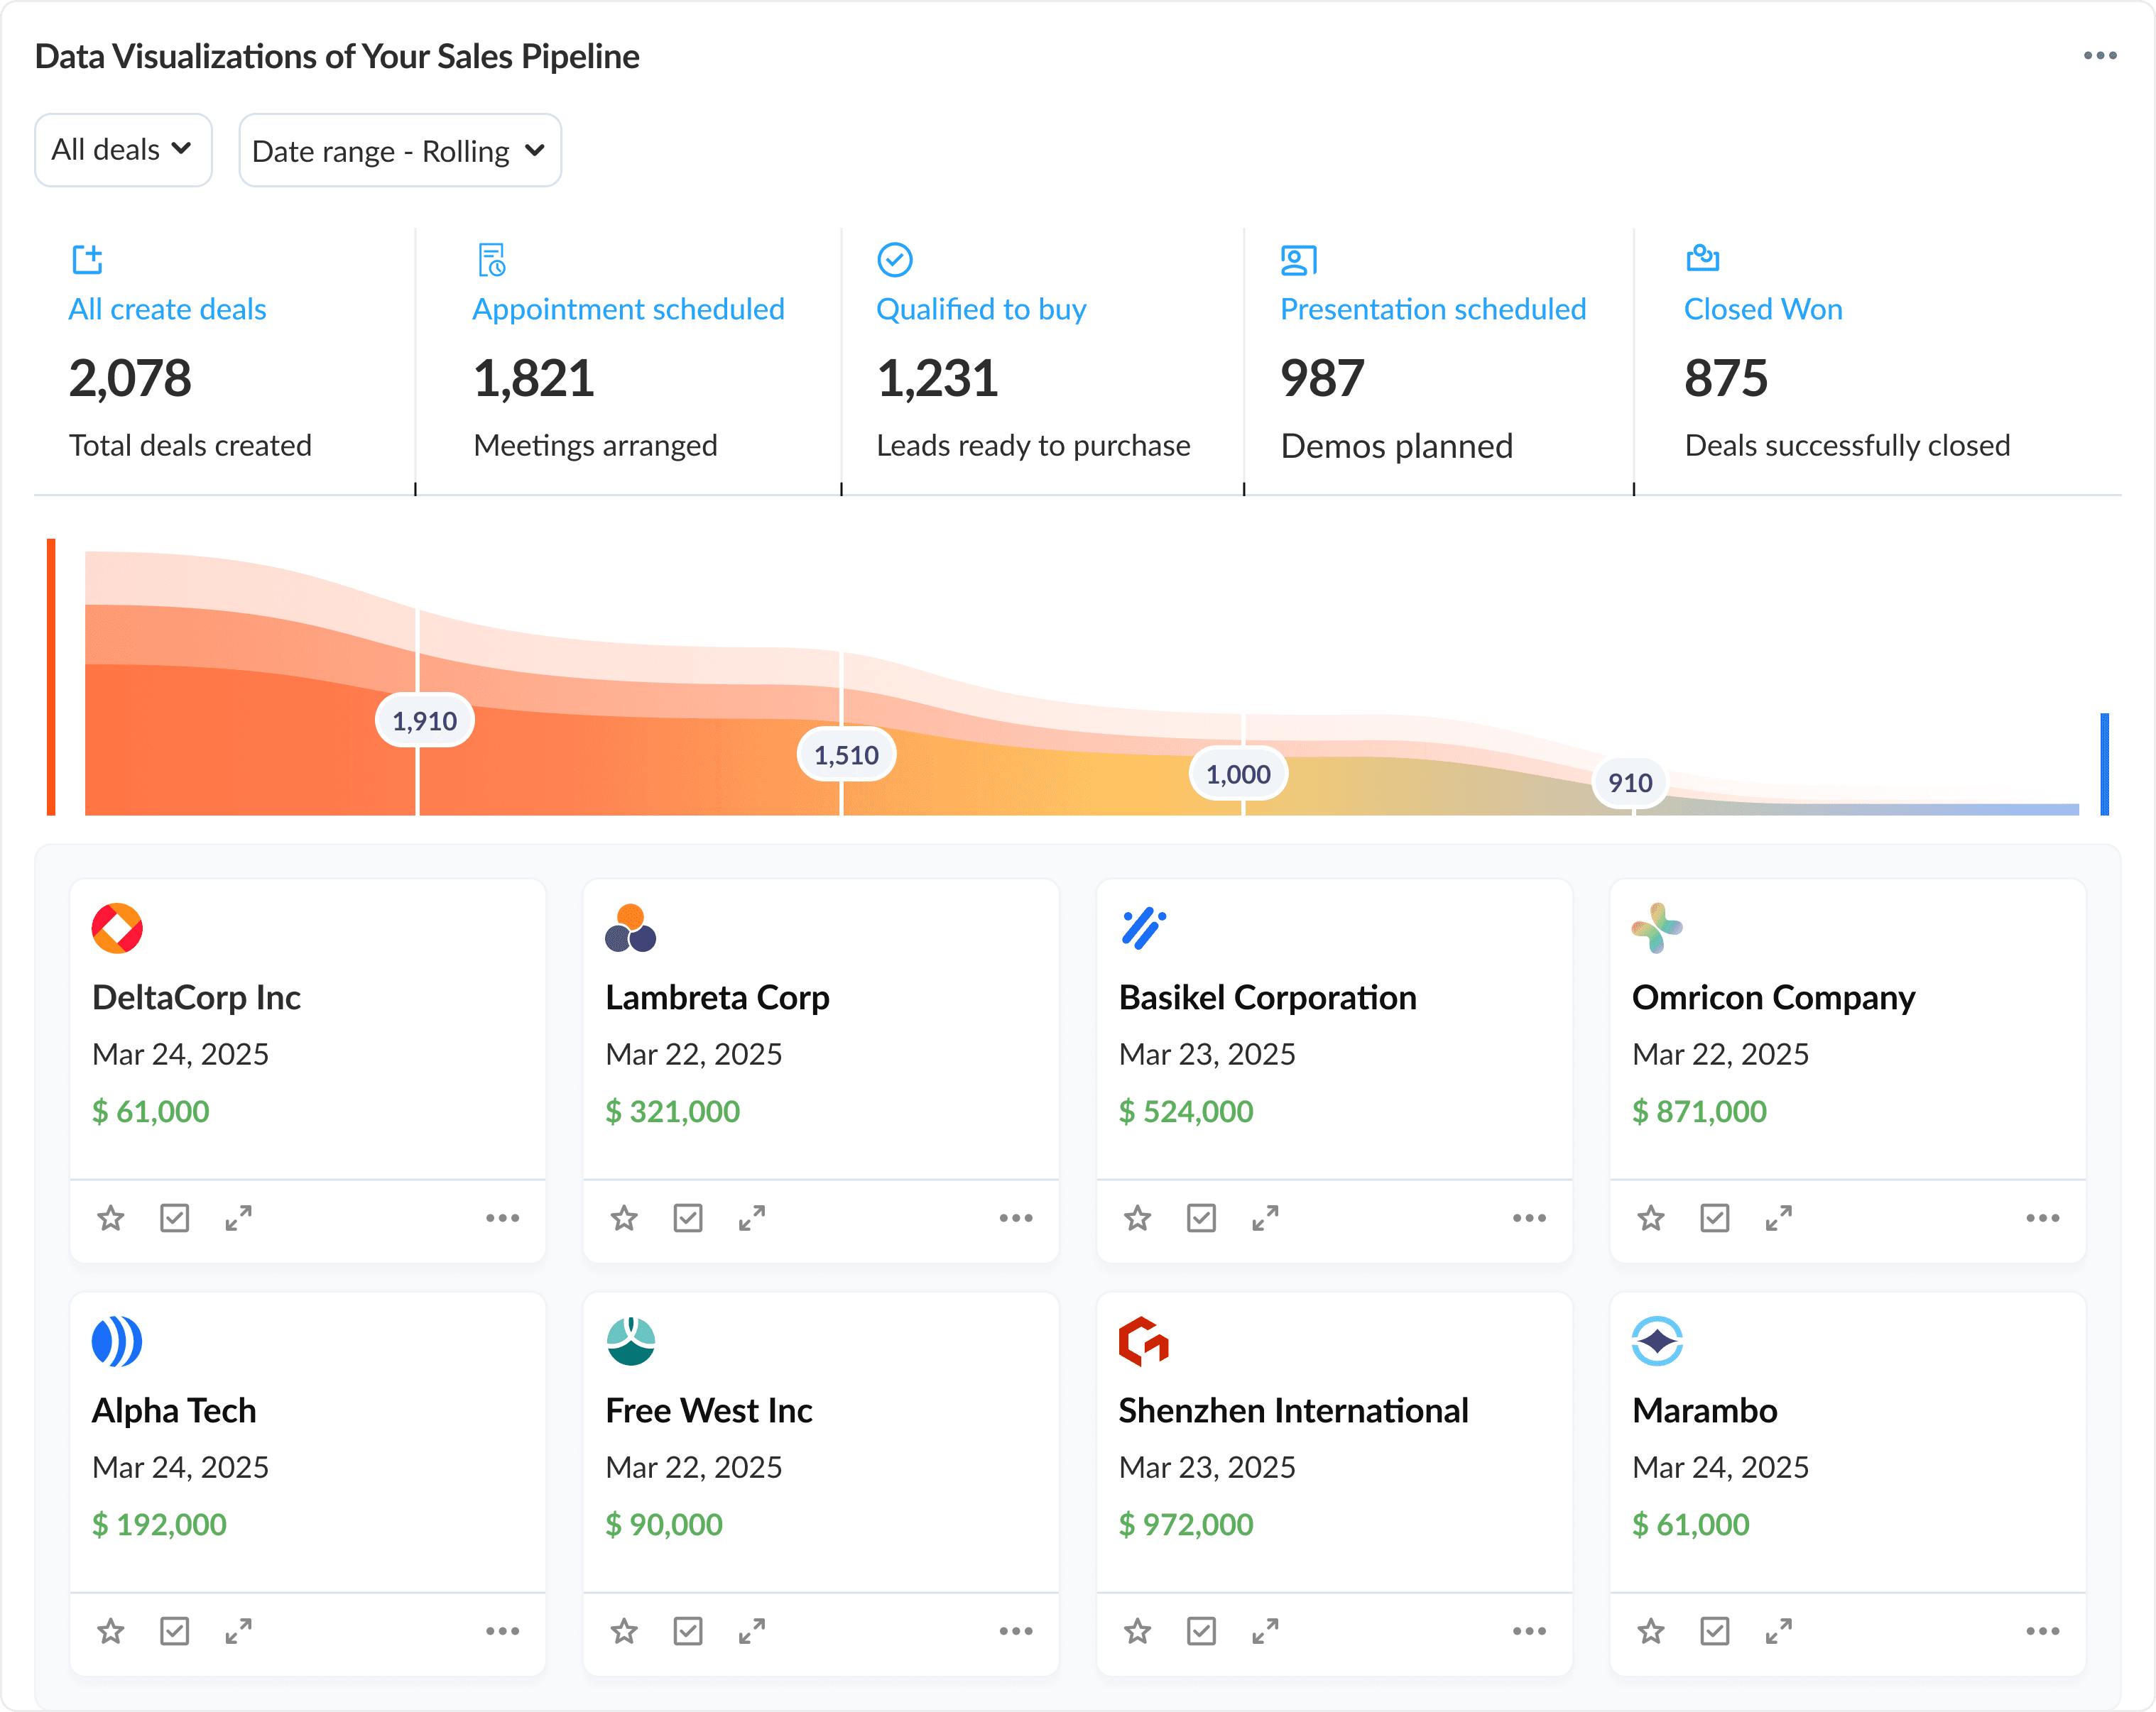Click the 1,510 funnel chart marker
This screenshot has width=2156, height=1712.
[x=846, y=755]
